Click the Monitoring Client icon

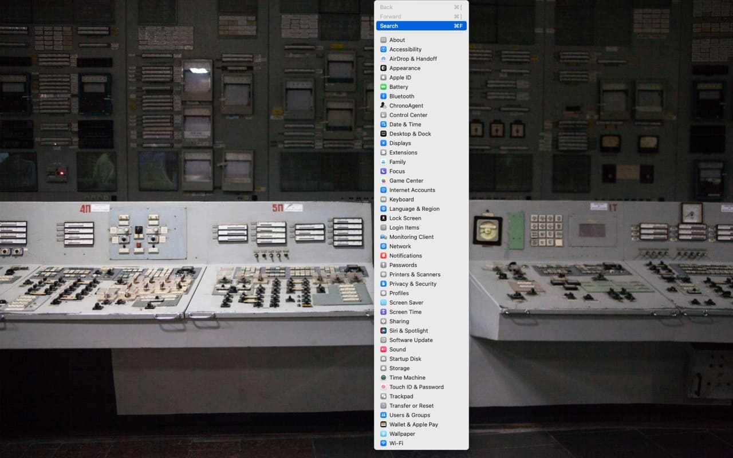(x=383, y=236)
